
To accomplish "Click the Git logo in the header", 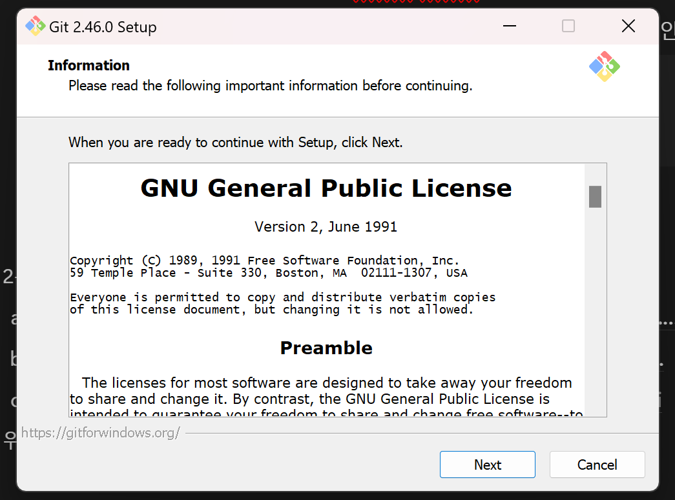I will pyautogui.click(x=605, y=66).
